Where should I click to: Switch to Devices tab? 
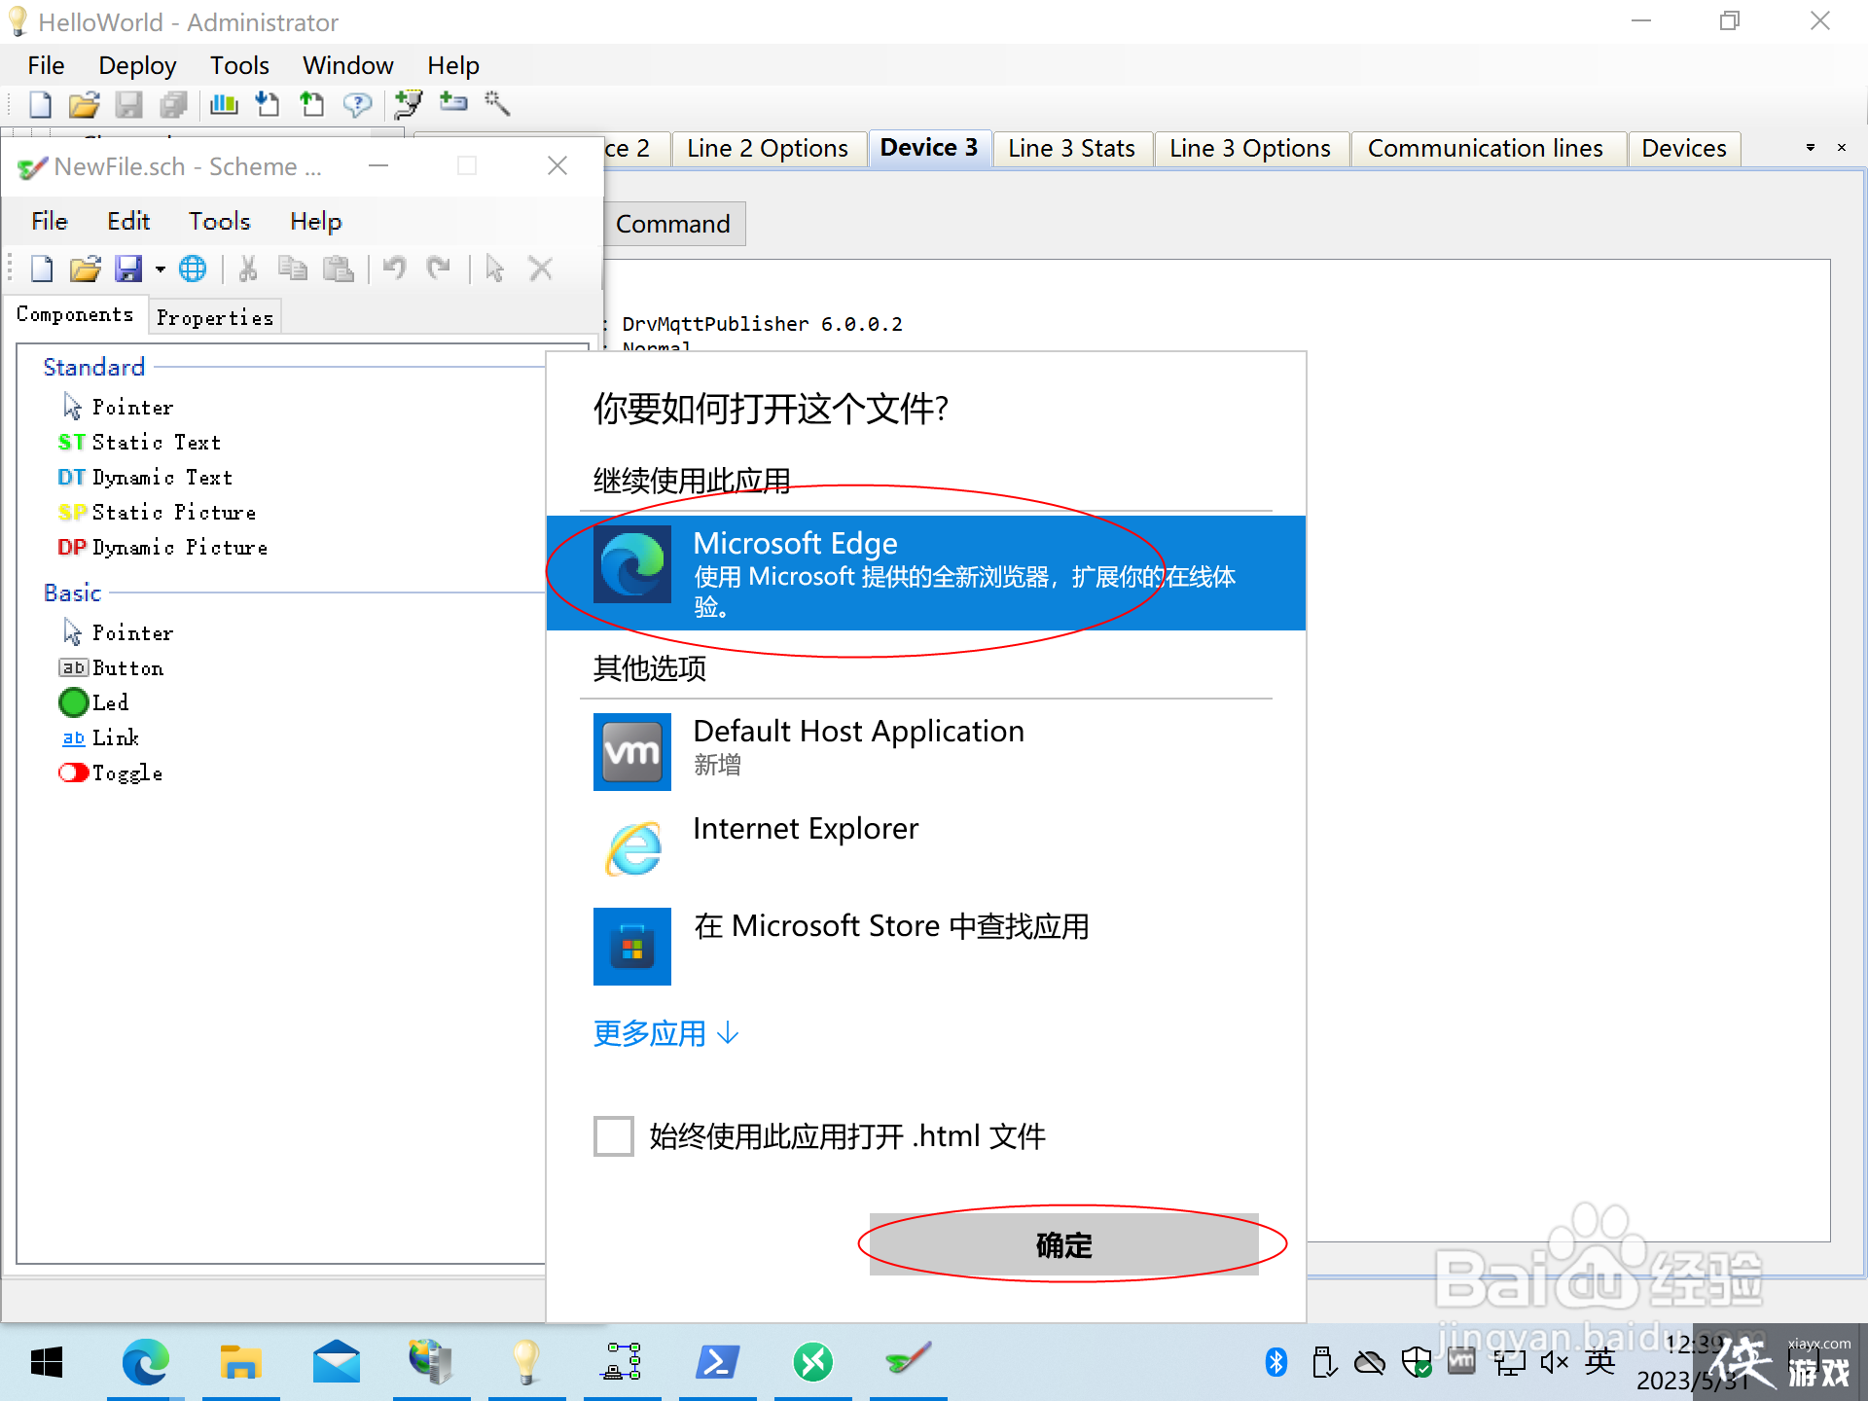[1684, 148]
